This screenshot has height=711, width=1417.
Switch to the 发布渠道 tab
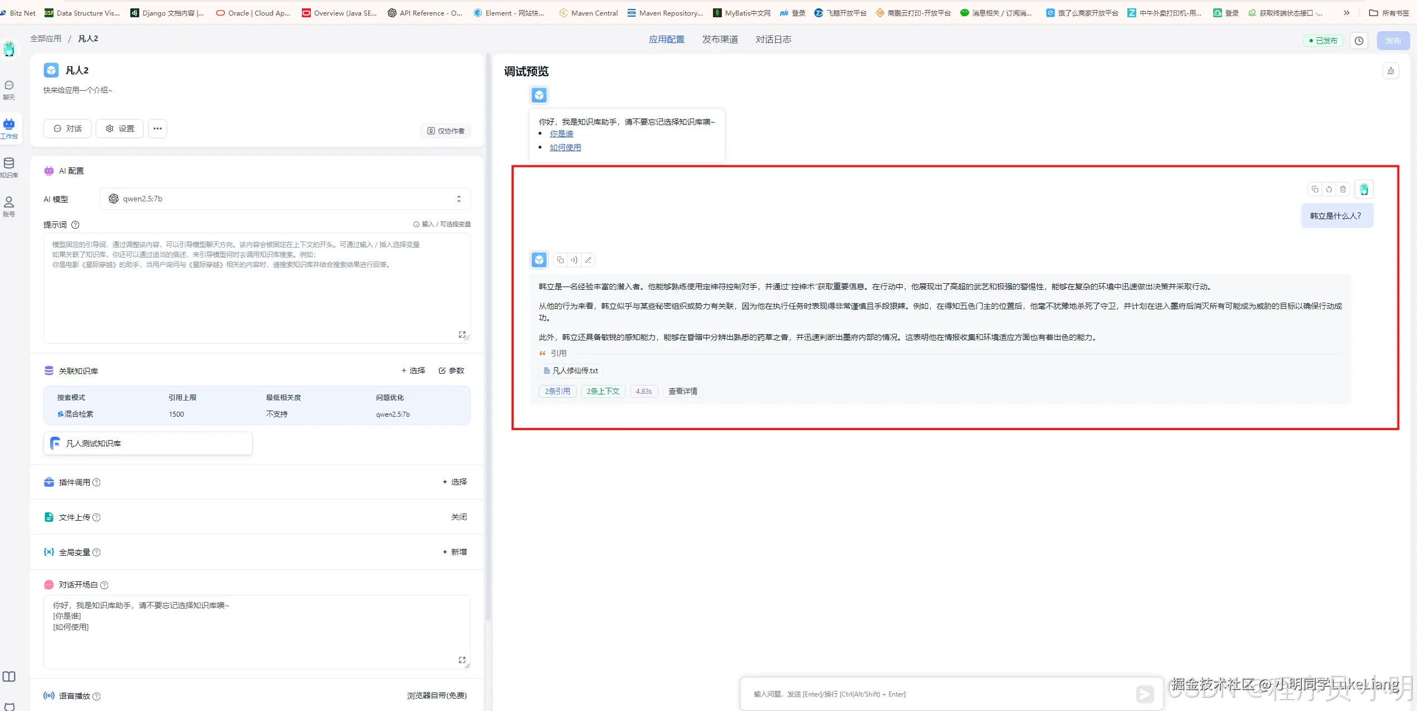click(x=720, y=39)
